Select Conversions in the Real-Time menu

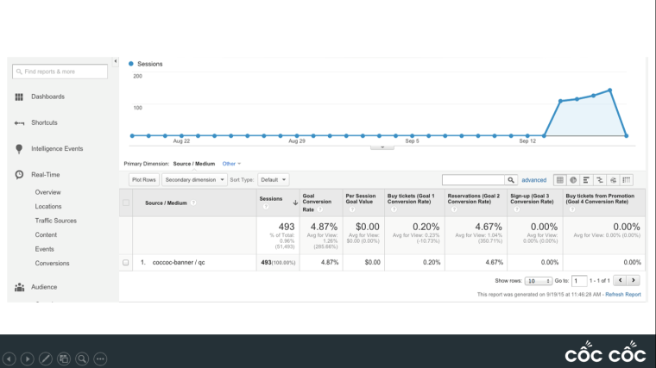pos(52,263)
